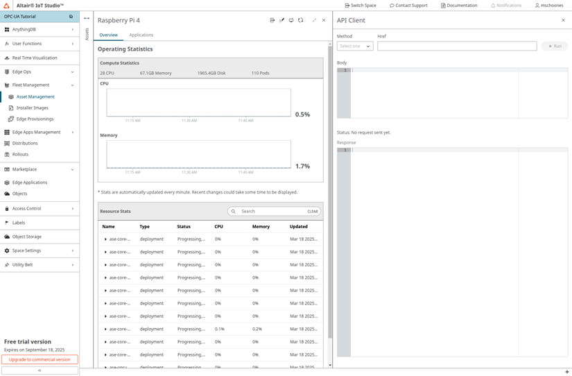This screenshot has width=572, height=376.
Task: Click CLEAR in Resource Stats search
Action: [313, 212]
